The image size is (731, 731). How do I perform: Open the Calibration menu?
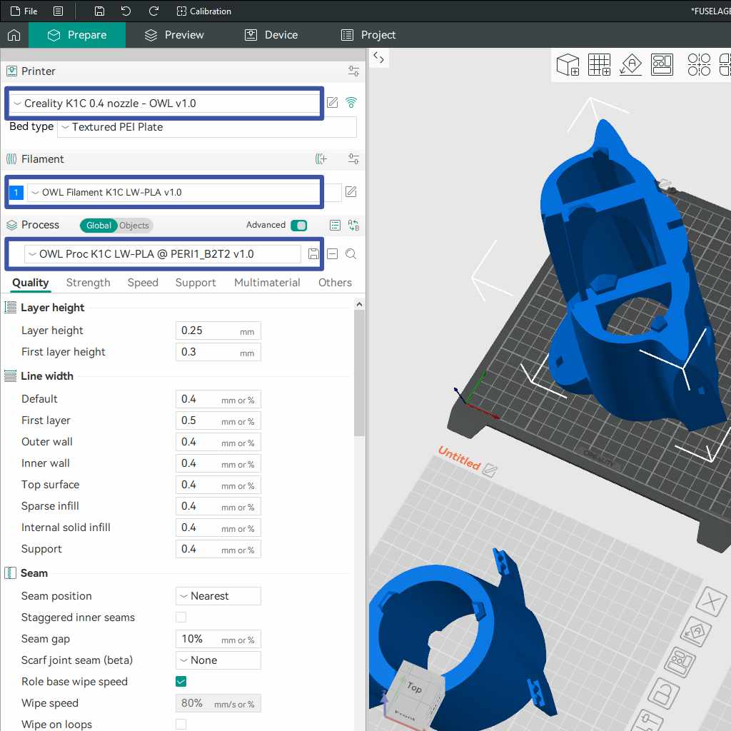click(203, 11)
